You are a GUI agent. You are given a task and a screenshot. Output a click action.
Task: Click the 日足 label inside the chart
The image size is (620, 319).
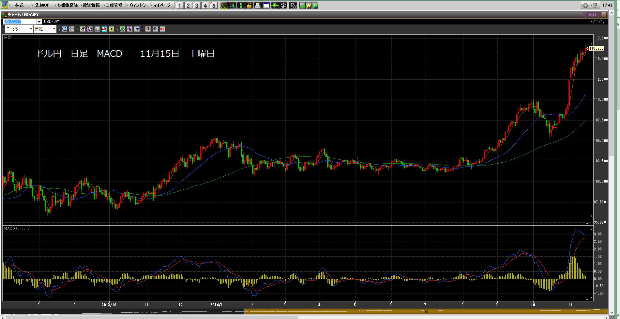(x=8, y=38)
